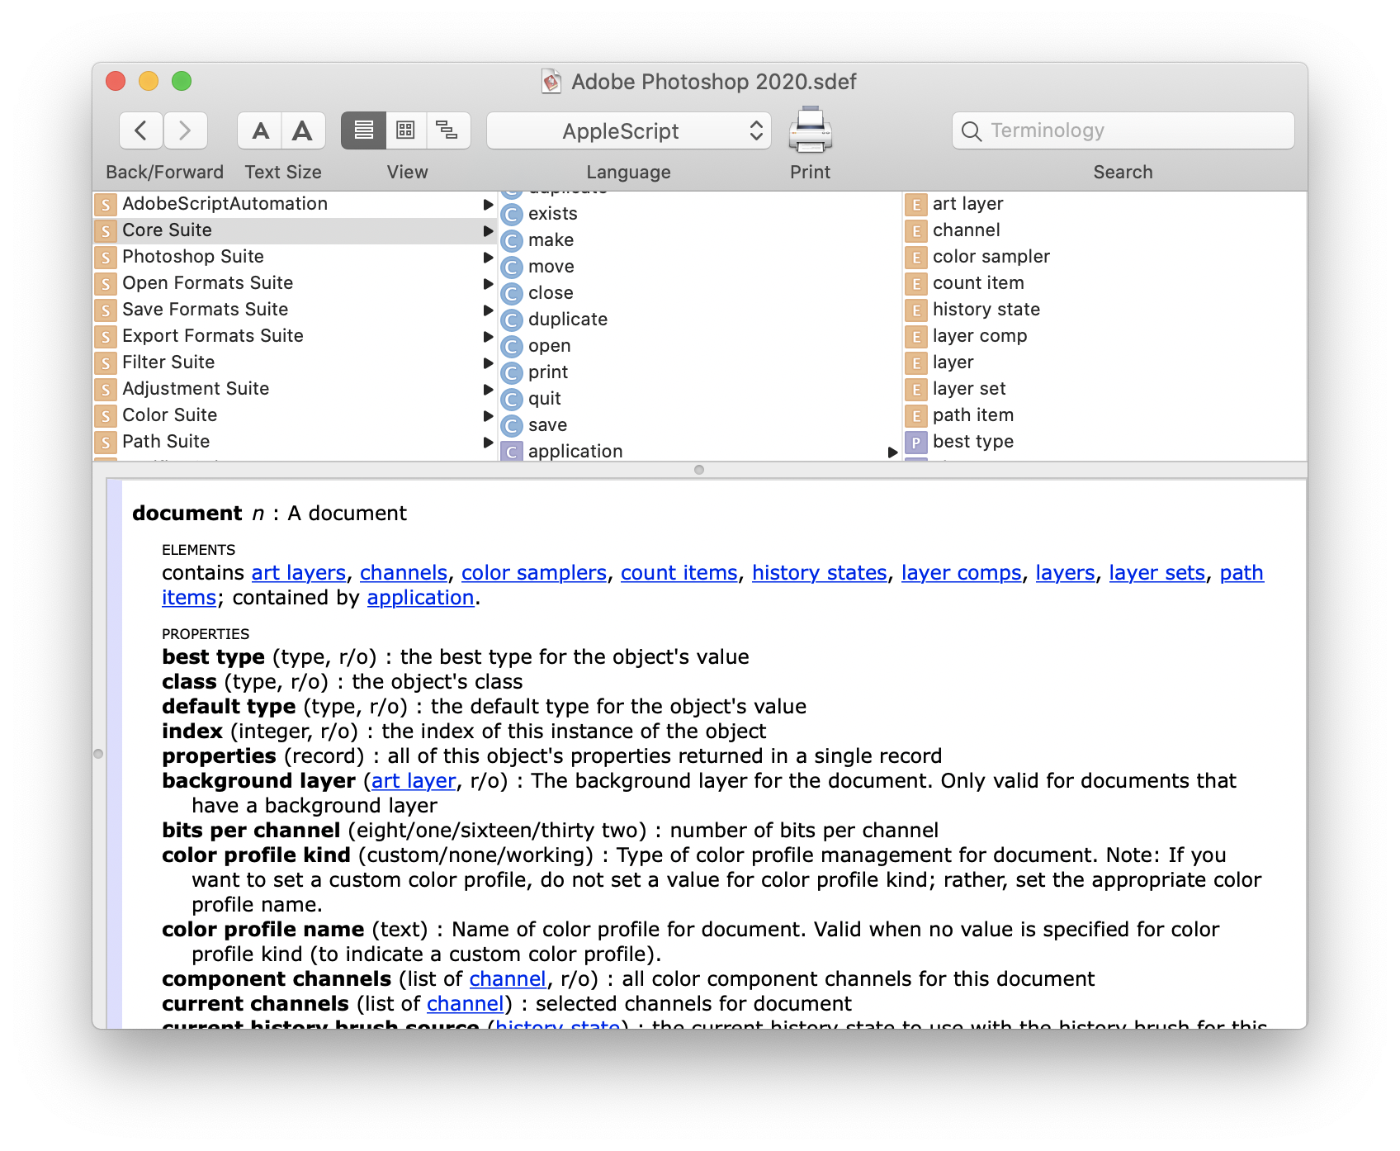1400x1151 pixels.
Task: Open the AppleScript language dropdown
Action: pos(629,130)
